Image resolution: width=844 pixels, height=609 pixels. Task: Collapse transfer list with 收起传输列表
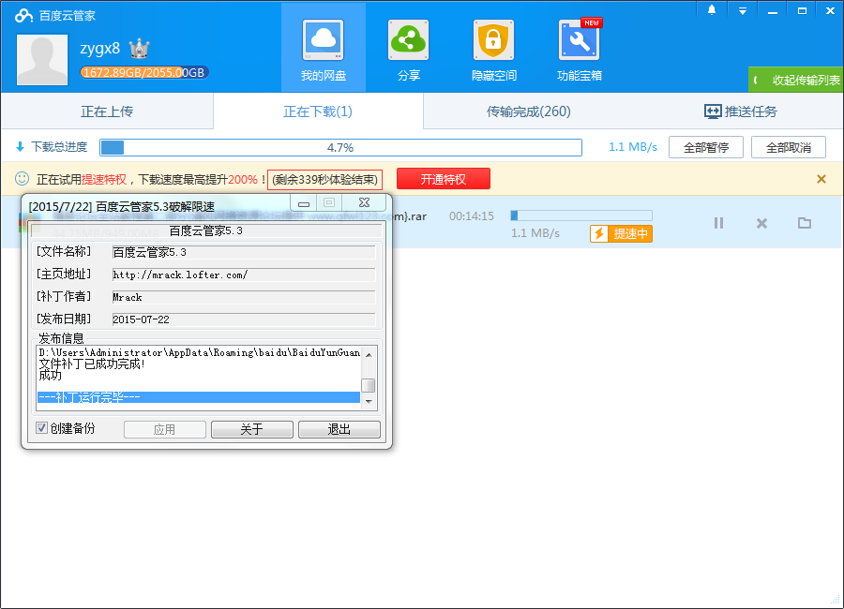coord(795,80)
